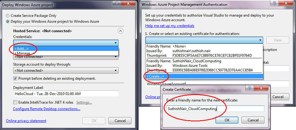Collapse the Hosted Service section
Viewport: 296px width, 130px height.
click(121, 31)
